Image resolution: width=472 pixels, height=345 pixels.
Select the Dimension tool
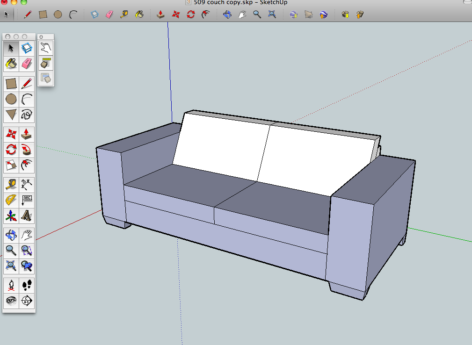point(27,185)
